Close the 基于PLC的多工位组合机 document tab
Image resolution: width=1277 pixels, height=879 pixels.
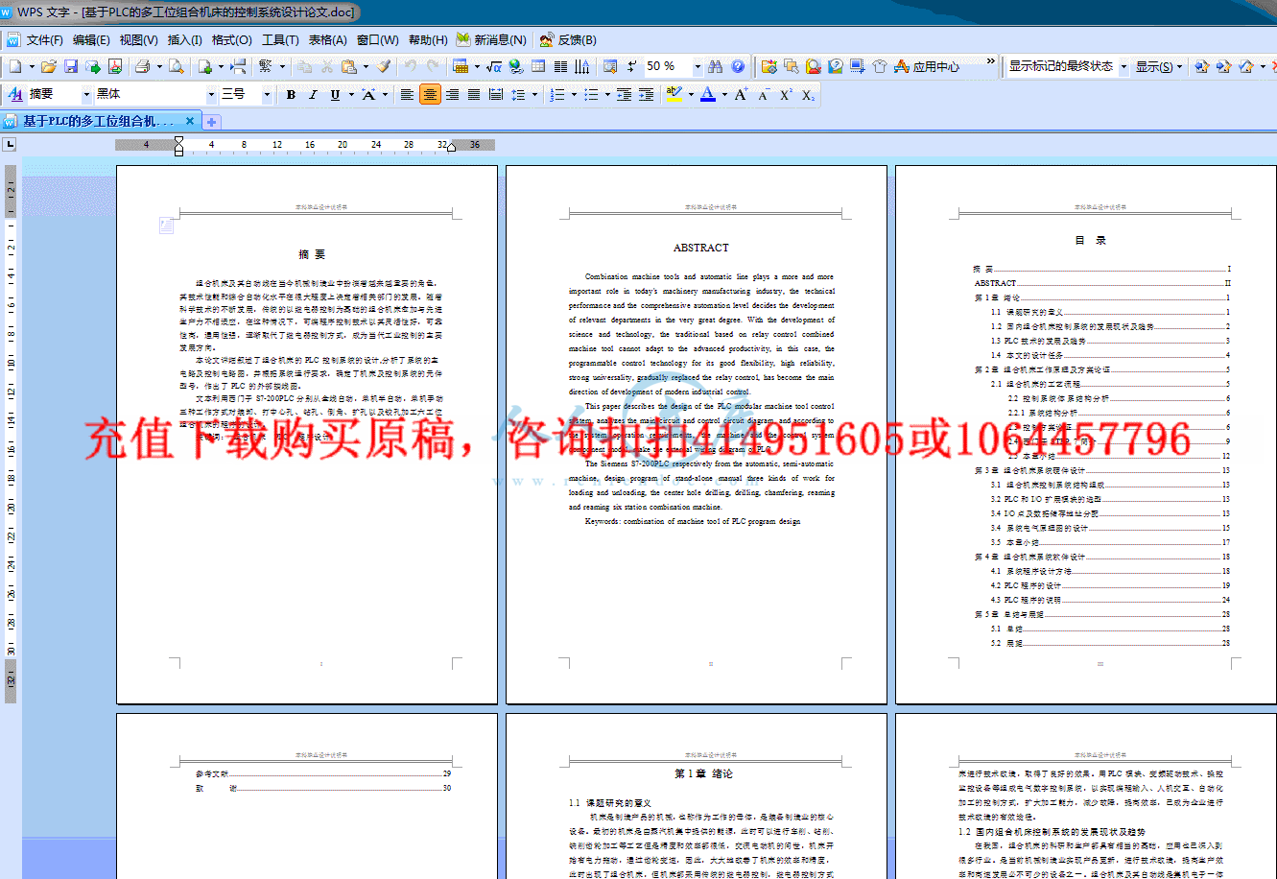pyautogui.click(x=190, y=121)
